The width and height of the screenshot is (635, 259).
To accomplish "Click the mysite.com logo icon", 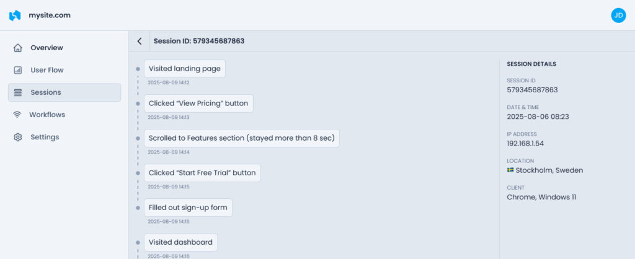I will (15, 15).
